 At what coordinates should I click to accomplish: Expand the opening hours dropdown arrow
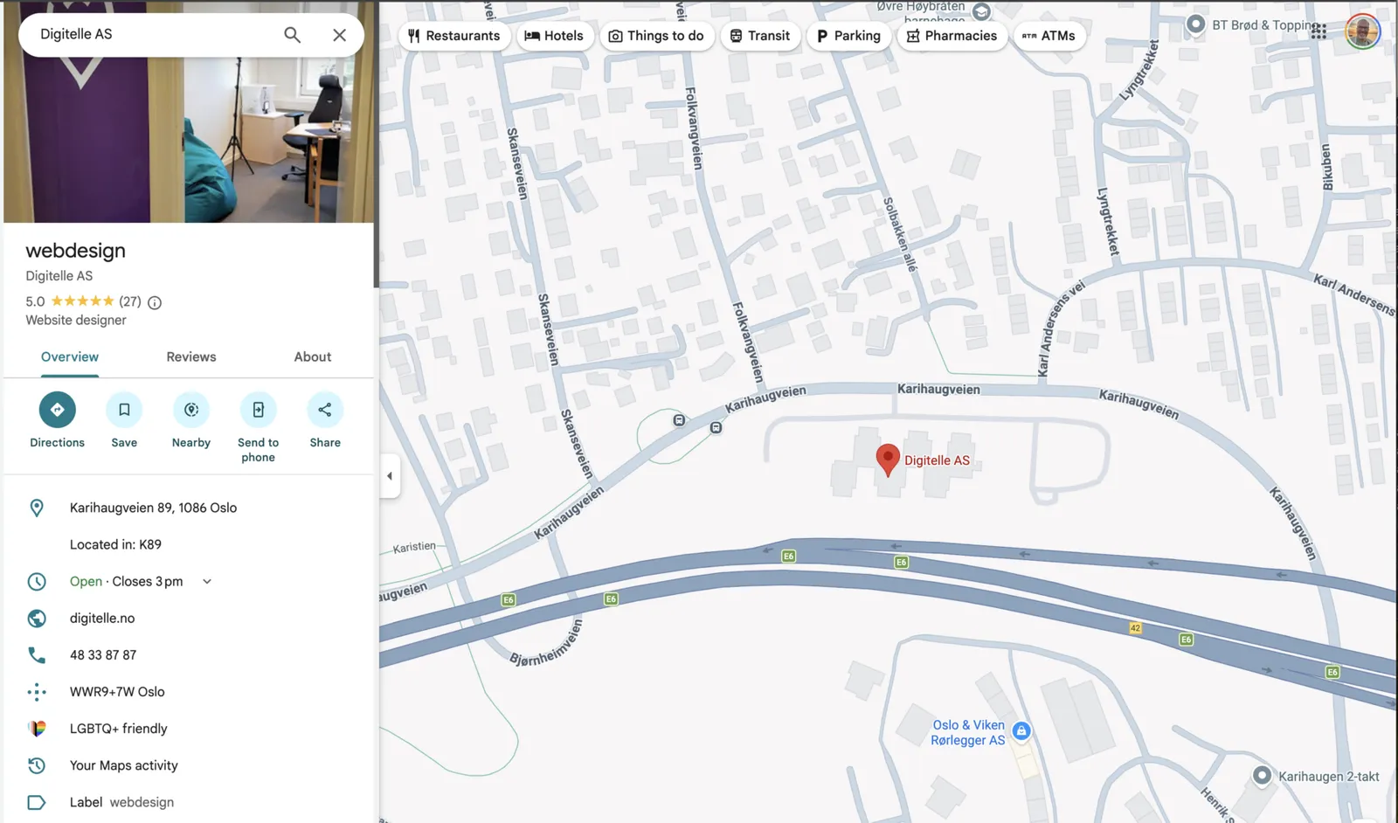click(x=207, y=581)
